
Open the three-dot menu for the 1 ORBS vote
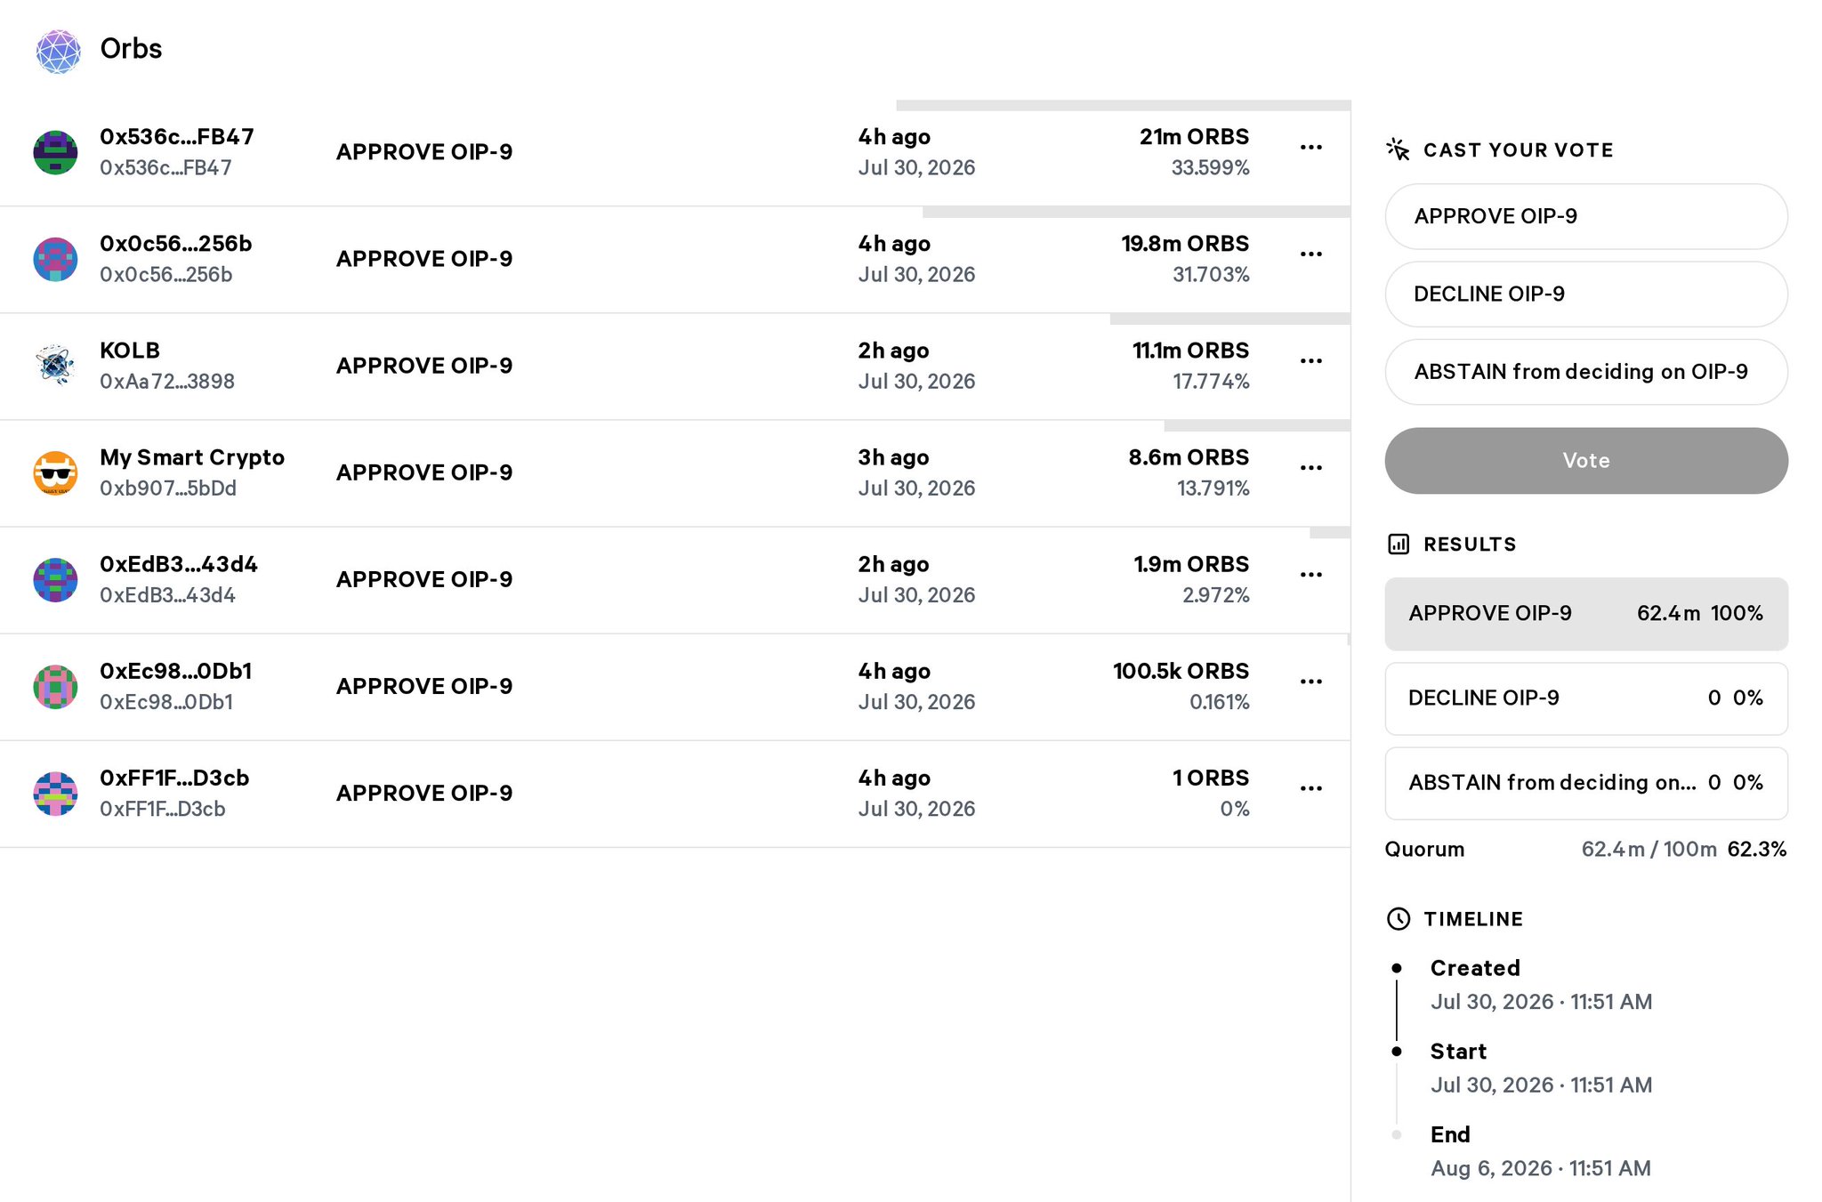tap(1311, 787)
